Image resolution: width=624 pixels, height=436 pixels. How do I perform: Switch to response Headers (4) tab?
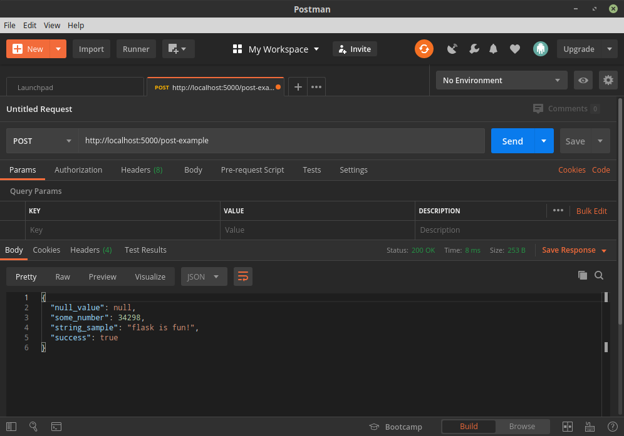(x=91, y=250)
